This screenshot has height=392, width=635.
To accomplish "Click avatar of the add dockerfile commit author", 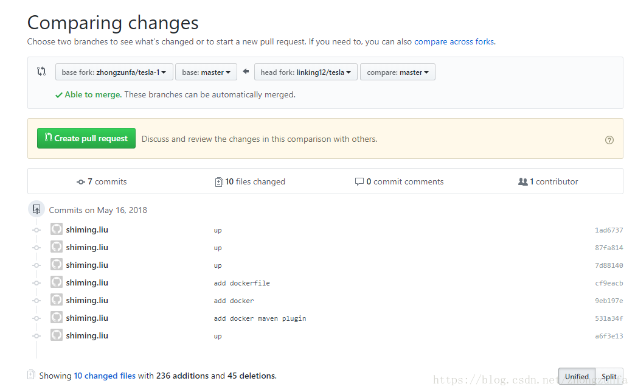I will pyautogui.click(x=57, y=282).
